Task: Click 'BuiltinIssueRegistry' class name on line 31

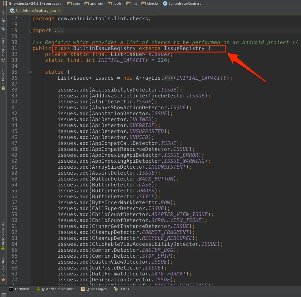Action: point(104,48)
